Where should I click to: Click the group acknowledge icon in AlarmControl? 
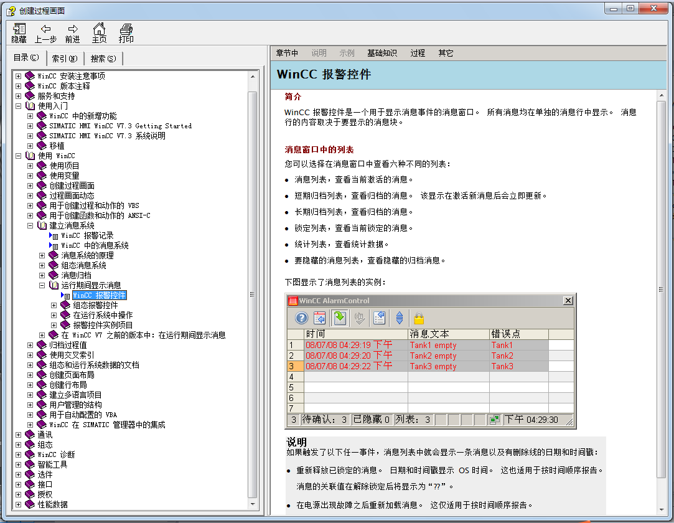pos(380,318)
